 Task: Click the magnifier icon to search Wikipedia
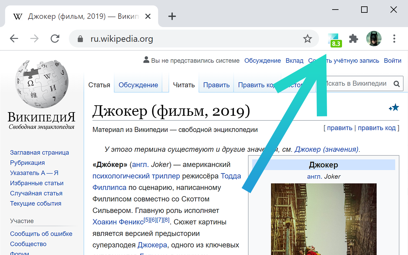397,84
